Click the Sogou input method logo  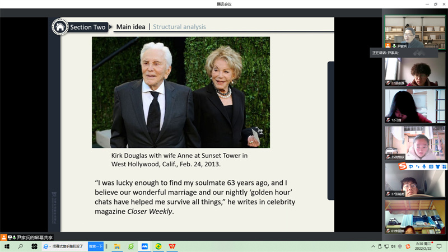pyautogui.click(x=403, y=166)
